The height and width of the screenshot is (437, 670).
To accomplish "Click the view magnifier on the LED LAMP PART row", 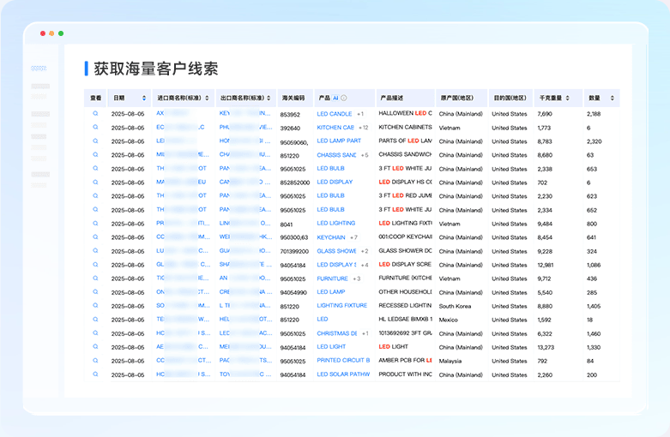I will point(95,141).
